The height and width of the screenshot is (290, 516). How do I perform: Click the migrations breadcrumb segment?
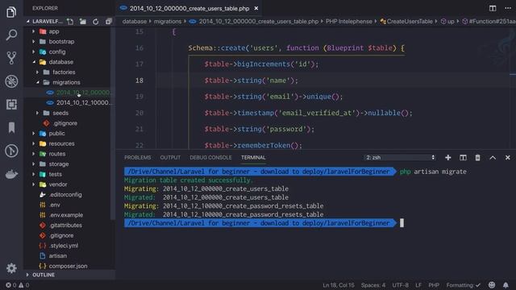coord(168,22)
